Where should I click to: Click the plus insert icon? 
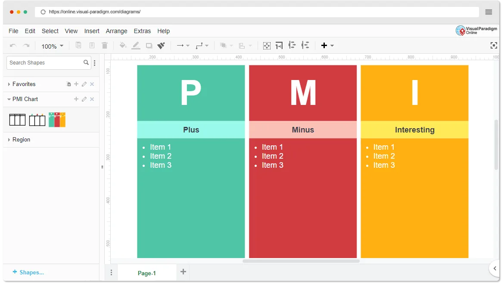[x=324, y=46]
